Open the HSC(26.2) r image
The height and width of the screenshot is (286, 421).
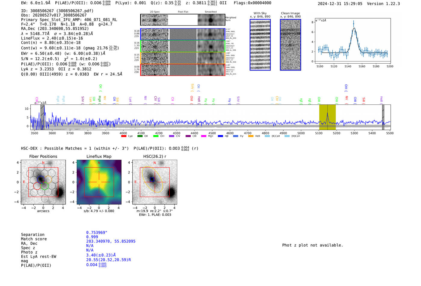[155, 182]
